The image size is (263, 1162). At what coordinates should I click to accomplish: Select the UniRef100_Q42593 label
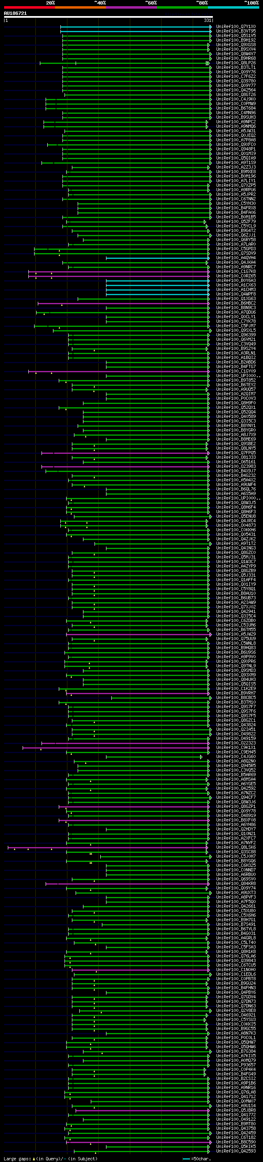tap(235, 1151)
